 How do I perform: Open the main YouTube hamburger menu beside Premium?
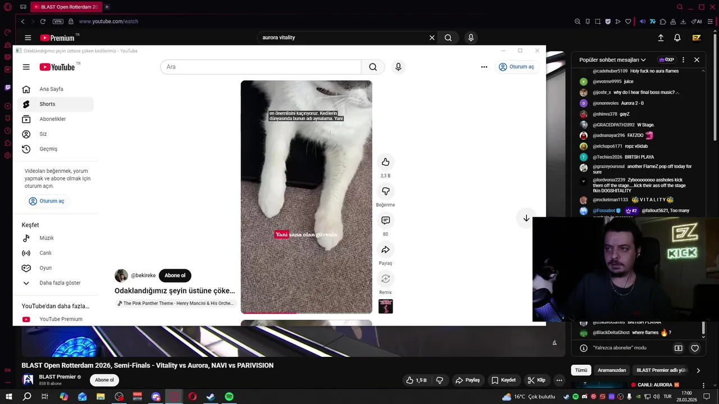click(28, 38)
